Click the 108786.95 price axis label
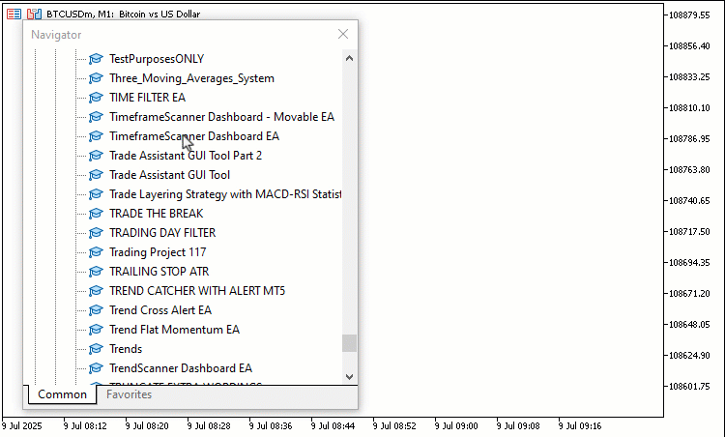725x437 pixels. click(689, 138)
